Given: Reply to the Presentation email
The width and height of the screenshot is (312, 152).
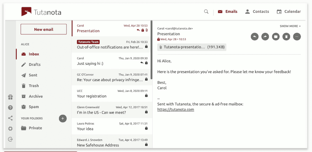Looking at the screenshot, I should (255, 37).
